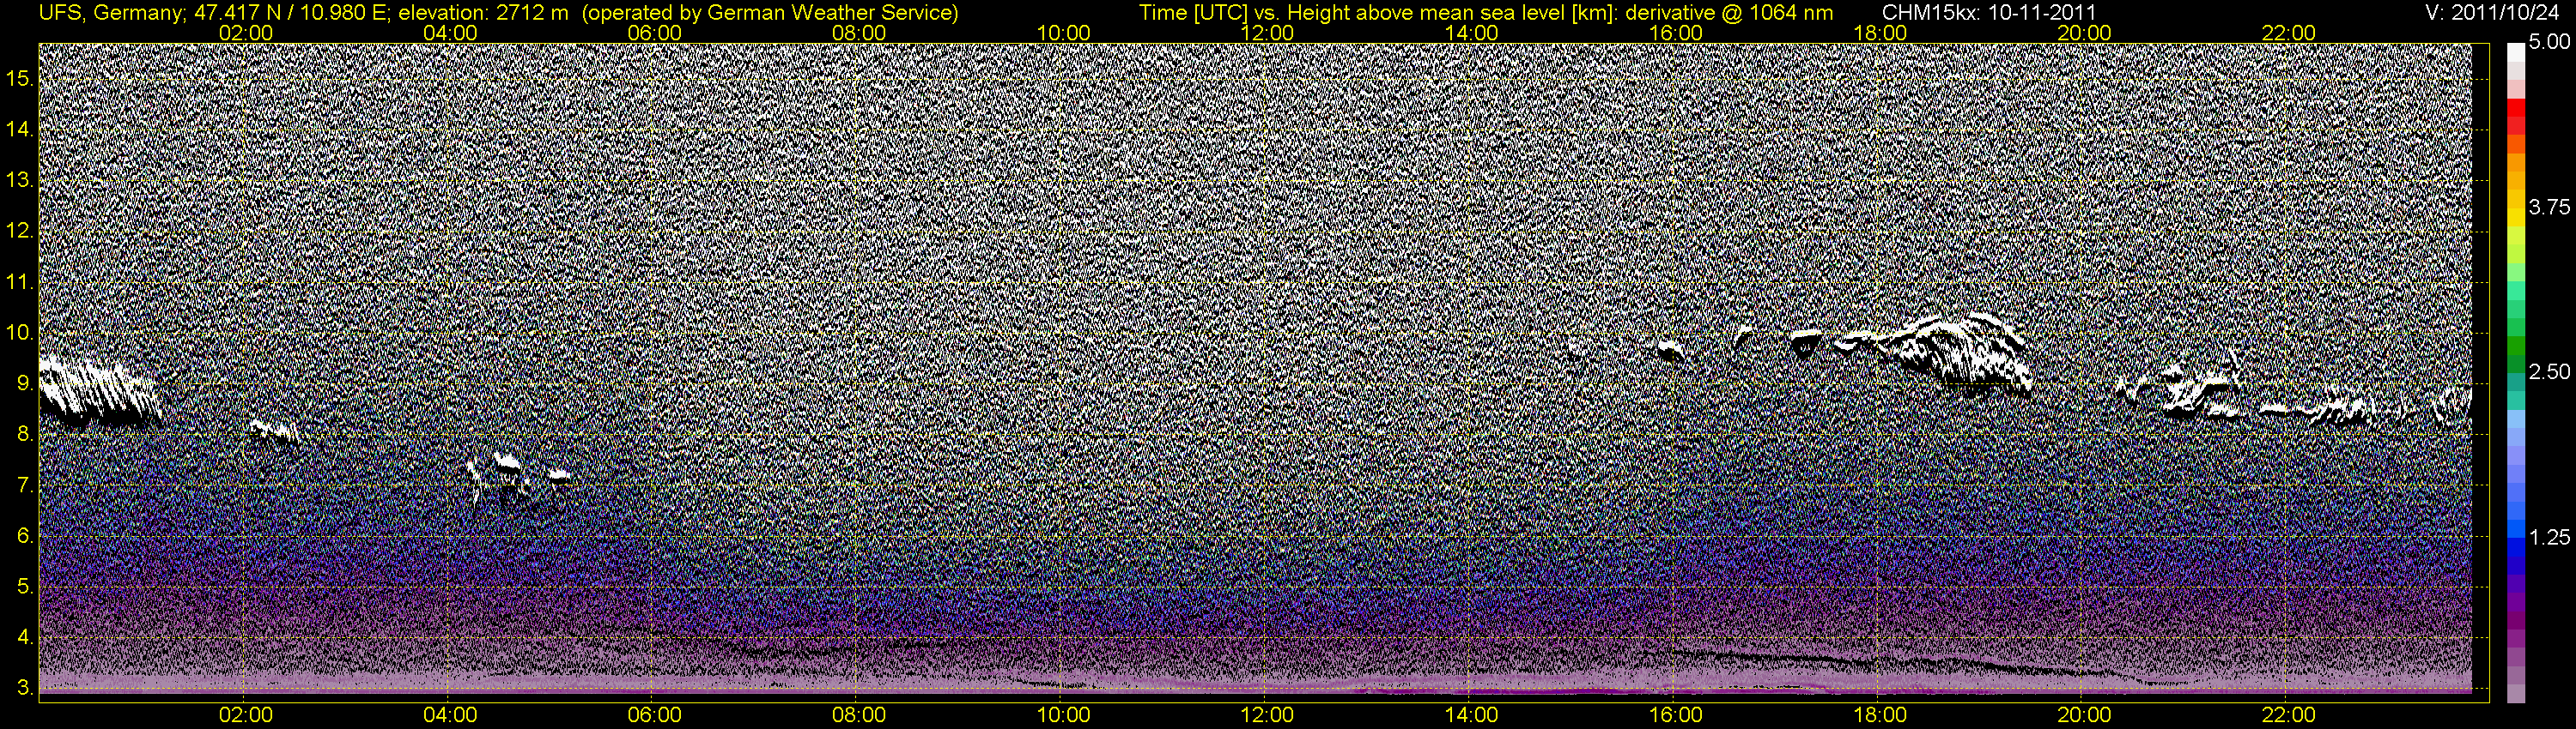Viewport: 2576px width, 729px height.
Task: Click the 20:00 label on the bottom time axis
Action: (2084, 715)
